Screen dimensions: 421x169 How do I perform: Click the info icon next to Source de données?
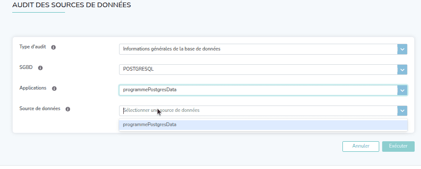click(68, 109)
